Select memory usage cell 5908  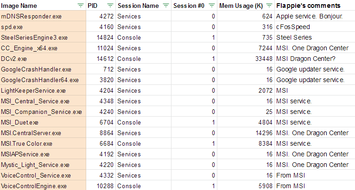[246, 185]
